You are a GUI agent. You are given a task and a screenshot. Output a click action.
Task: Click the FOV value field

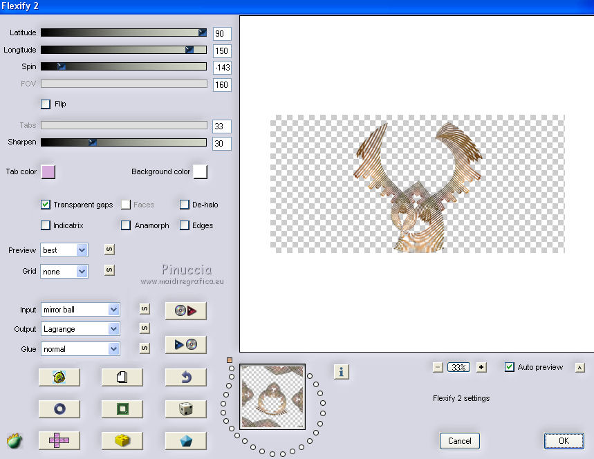(x=222, y=85)
